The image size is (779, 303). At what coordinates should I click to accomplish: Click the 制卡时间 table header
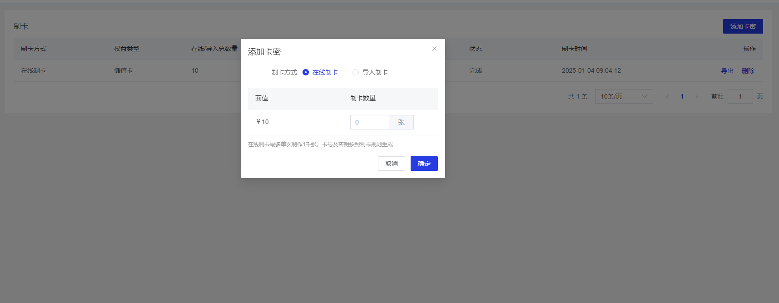(x=574, y=49)
